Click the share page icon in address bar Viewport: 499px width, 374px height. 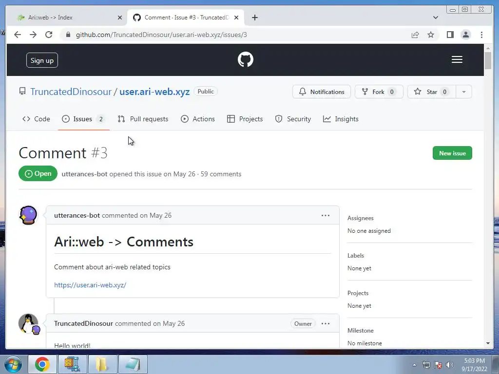415,35
